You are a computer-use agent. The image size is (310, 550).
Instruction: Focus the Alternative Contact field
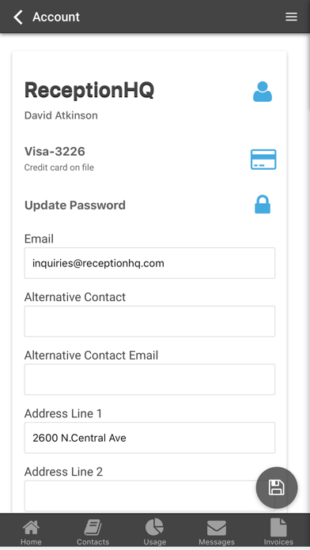(149, 322)
